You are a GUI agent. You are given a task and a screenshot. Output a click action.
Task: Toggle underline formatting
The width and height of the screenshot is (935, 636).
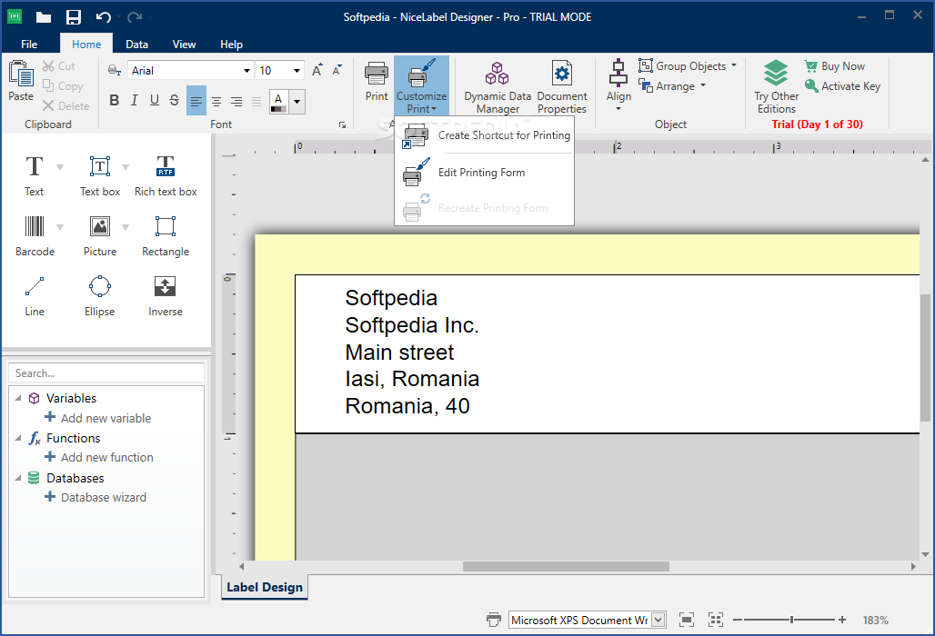coord(155,100)
